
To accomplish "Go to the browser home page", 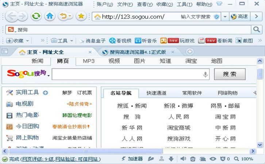I will click(50, 16).
